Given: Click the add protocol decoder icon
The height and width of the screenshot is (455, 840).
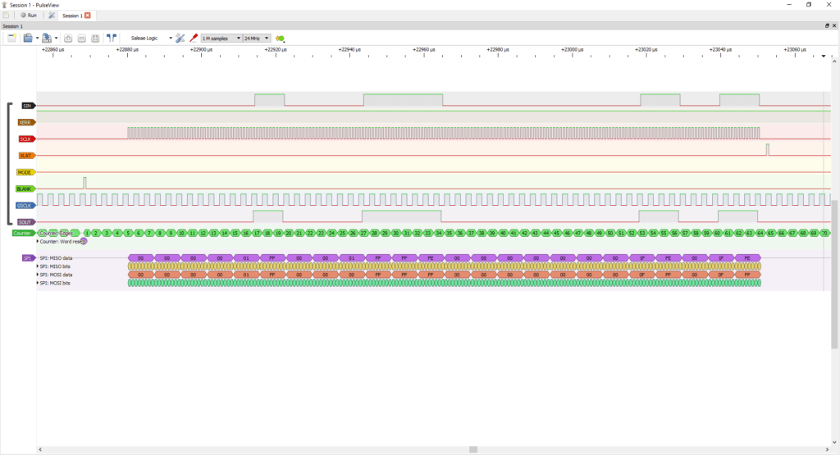Looking at the screenshot, I should tap(281, 39).
